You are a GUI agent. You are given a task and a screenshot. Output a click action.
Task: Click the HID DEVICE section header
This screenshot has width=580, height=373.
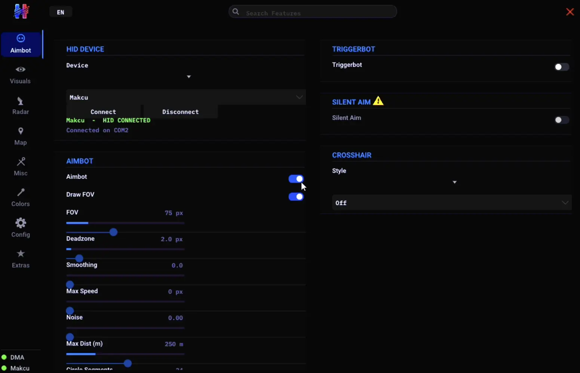point(85,49)
